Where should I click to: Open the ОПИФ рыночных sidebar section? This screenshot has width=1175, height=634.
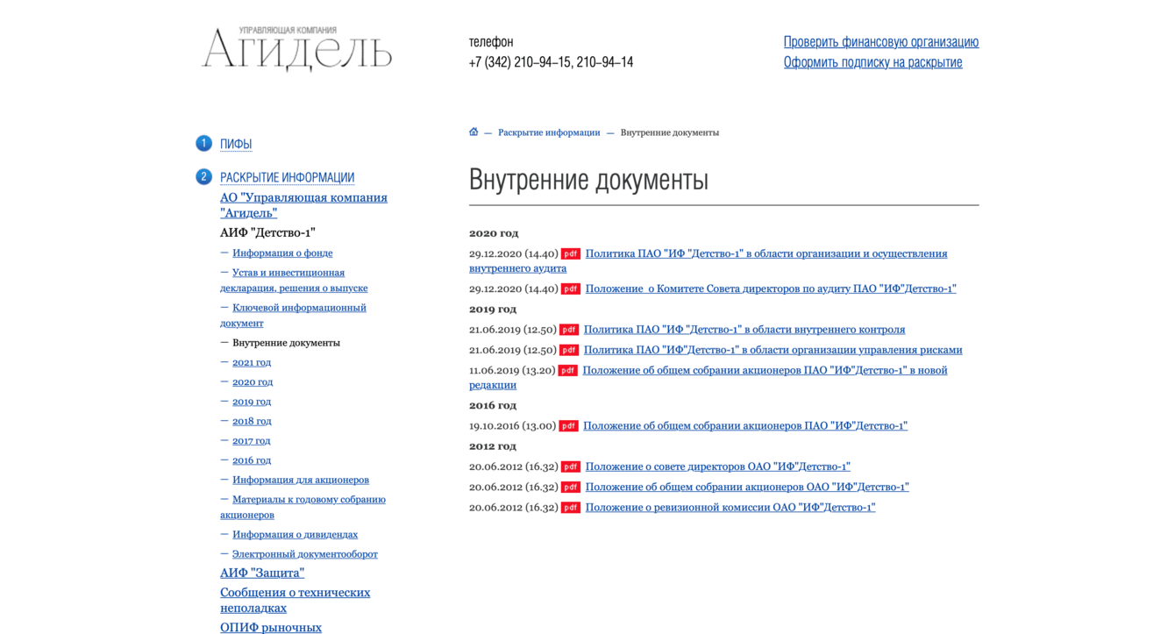pyautogui.click(x=271, y=627)
